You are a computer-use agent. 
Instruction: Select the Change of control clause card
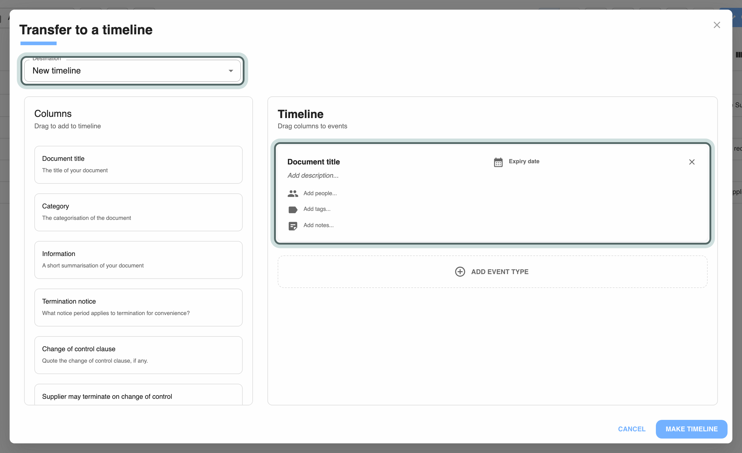tap(139, 355)
